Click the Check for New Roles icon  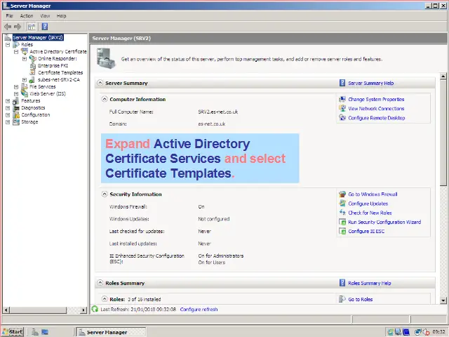(342, 212)
